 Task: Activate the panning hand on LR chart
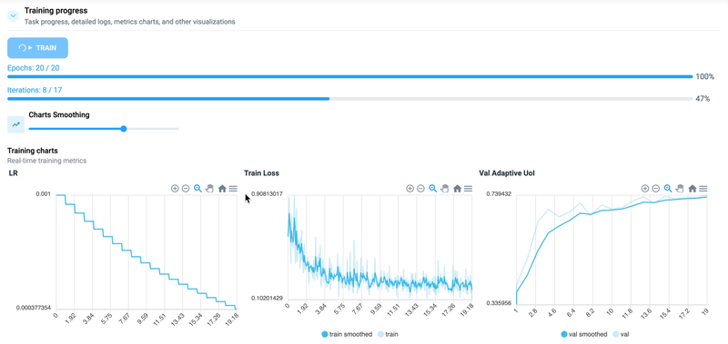[209, 189]
